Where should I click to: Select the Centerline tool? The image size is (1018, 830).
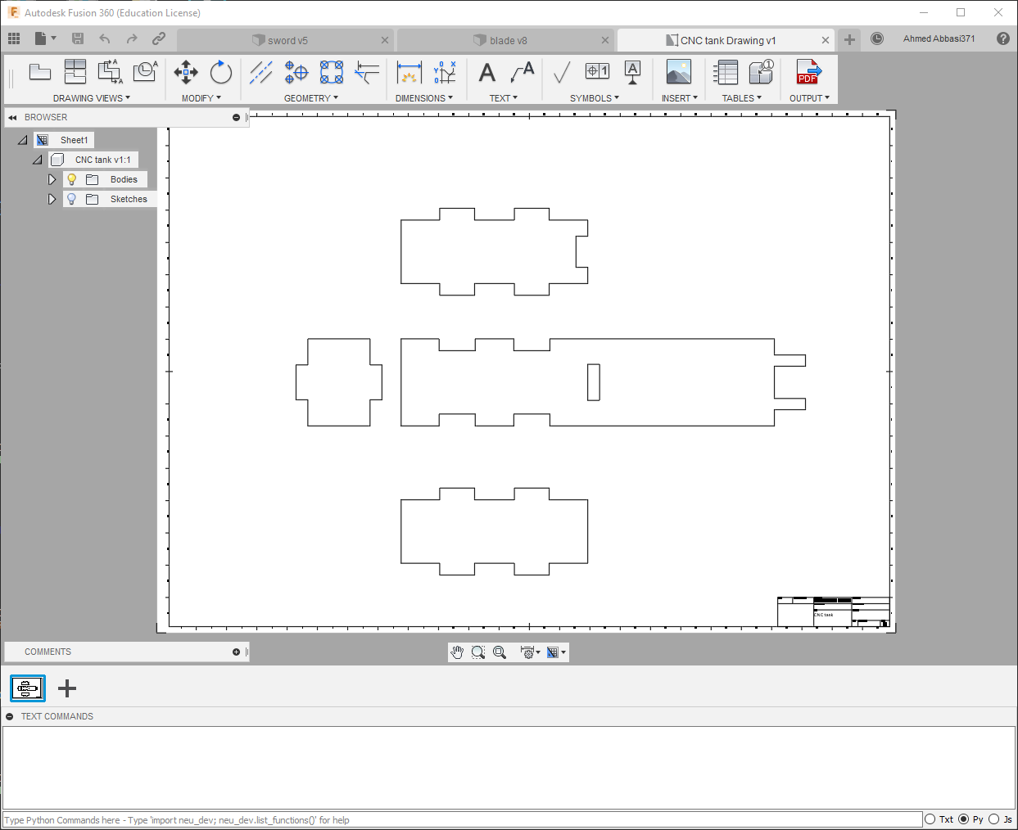[261, 72]
